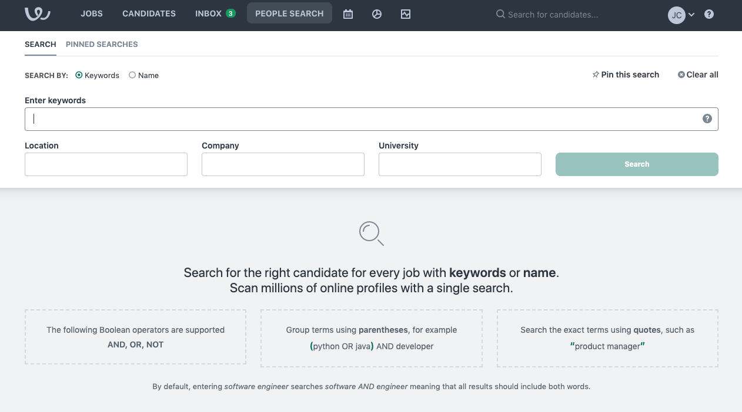The height and width of the screenshot is (412, 742).
Task: Switch to the Pinned Searches tab
Action: click(x=102, y=44)
